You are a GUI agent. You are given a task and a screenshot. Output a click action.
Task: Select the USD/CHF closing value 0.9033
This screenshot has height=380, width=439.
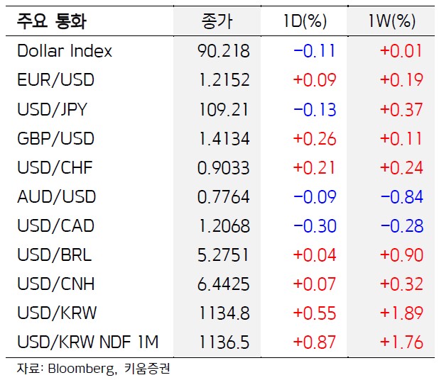click(223, 168)
